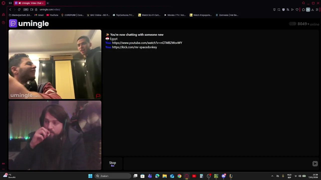Open the Easy Setup lines icon
Image resolution: width=321 pixels, height=180 pixels.
pyautogui.click(x=317, y=9)
